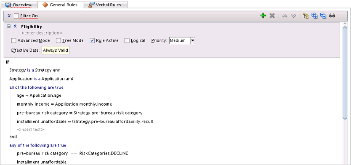Screen dimensions: 351x165
Task: Select 'age = Application.age' condition
Action: coord(39,96)
